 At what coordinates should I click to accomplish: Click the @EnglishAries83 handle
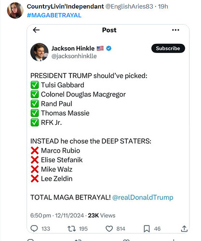129,6
